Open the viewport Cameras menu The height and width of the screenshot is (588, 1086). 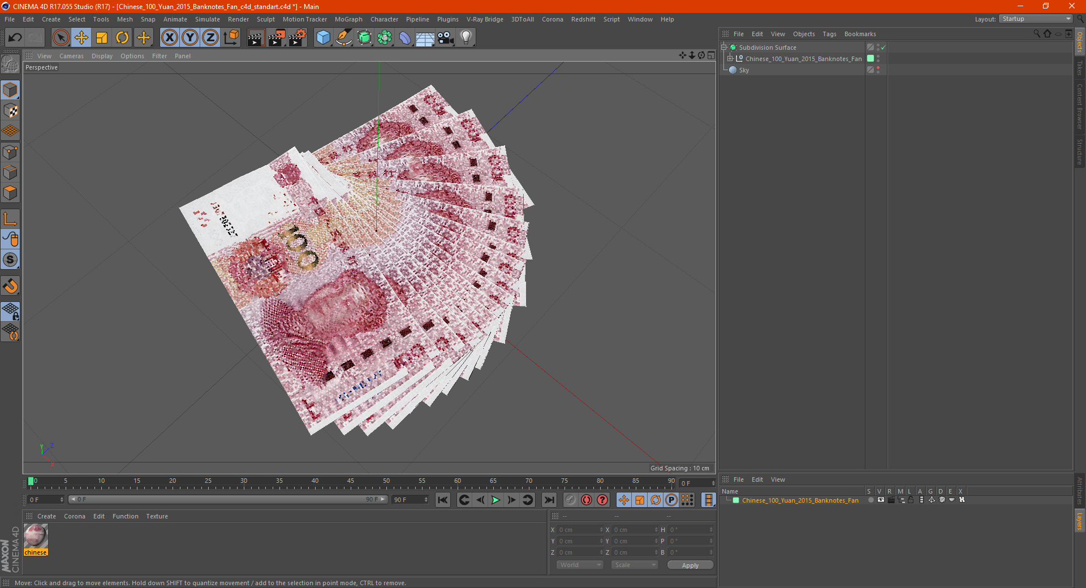click(71, 56)
